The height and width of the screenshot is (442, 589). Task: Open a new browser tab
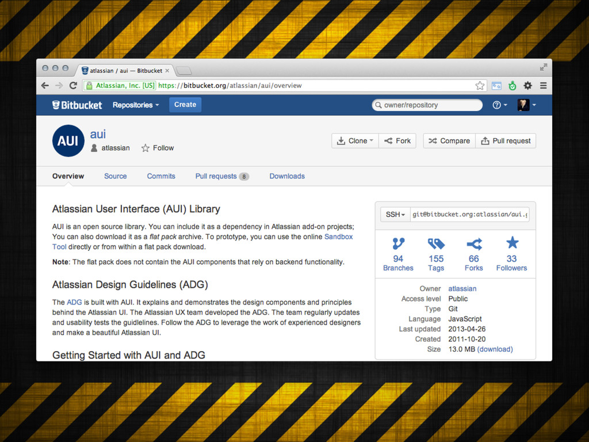pos(183,71)
